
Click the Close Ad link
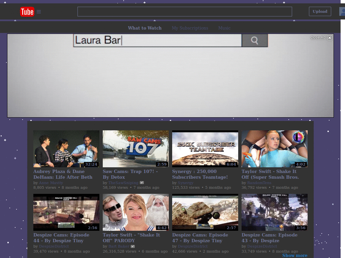(318, 38)
